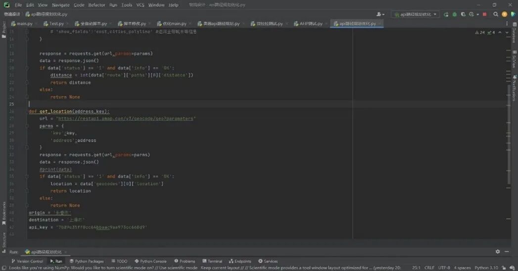Open the Project tool window sidebar
Viewport: 518px width, 271px height.
coord(3,30)
